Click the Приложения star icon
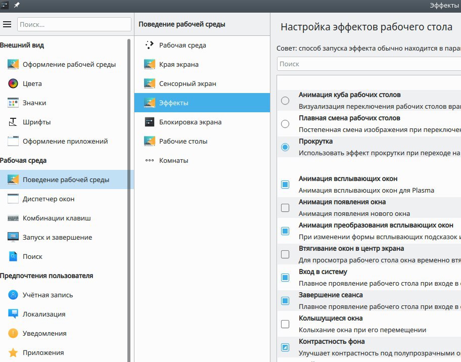Viewport: 461px width, 362px height. tap(13, 352)
